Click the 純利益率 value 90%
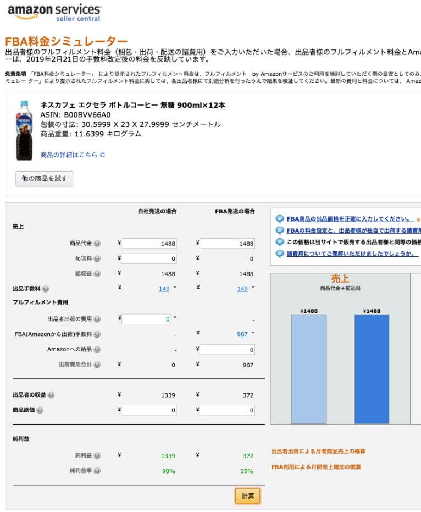This screenshot has width=421, height=512. (x=168, y=471)
